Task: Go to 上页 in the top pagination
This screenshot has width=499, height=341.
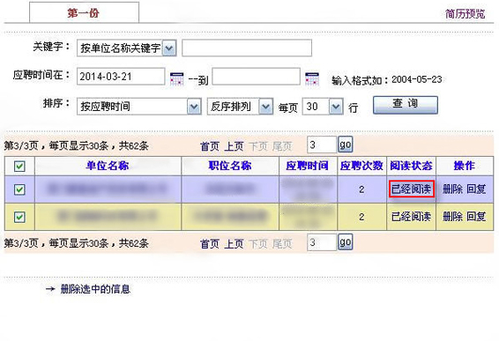Action: [234, 146]
